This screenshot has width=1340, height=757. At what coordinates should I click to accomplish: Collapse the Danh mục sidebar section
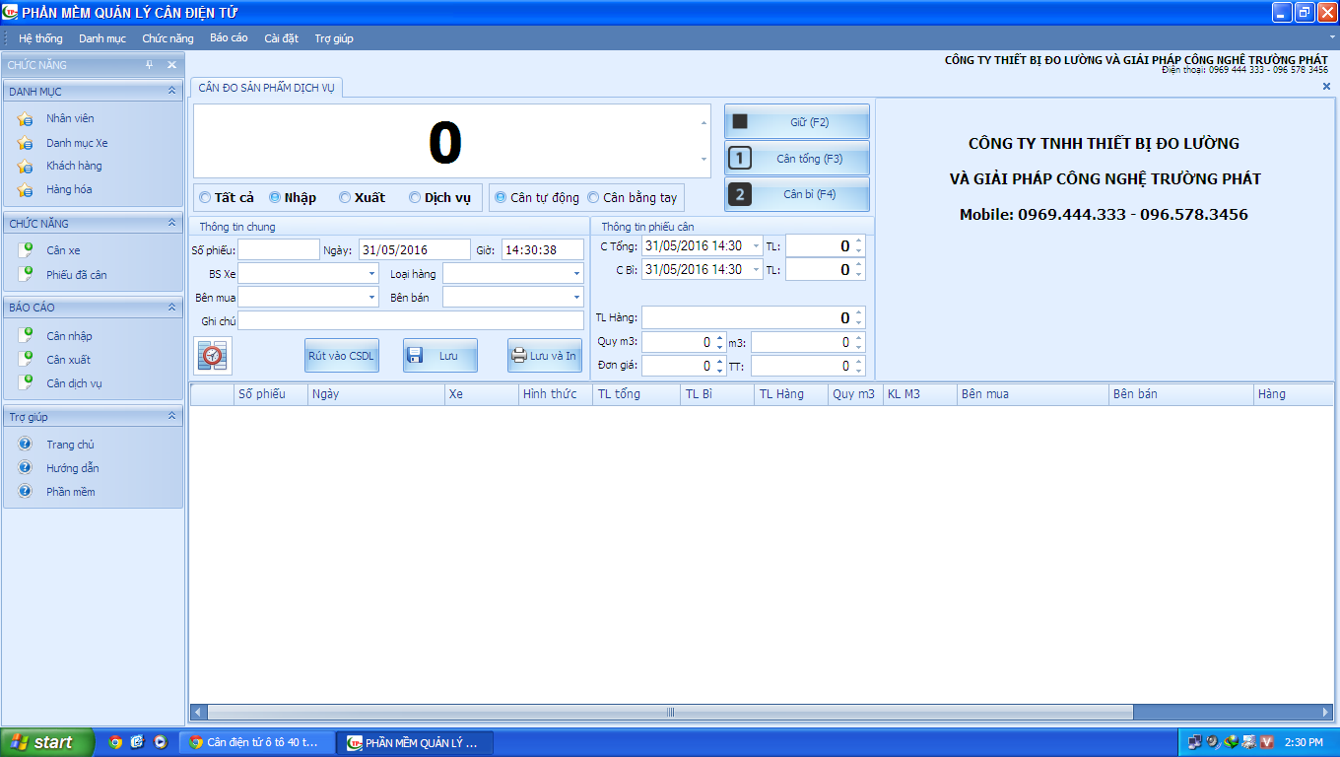(x=171, y=91)
